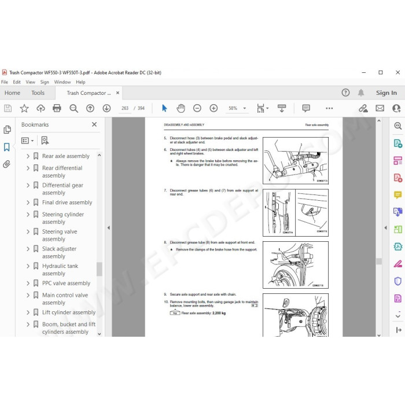Open Fill & Sign pen tool

coord(398,264)
